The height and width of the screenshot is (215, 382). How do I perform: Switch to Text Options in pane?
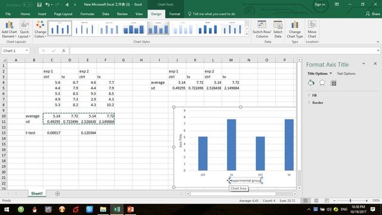tap(346, 73)
